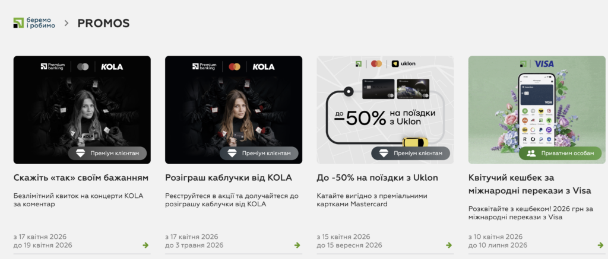Open 'Скажіть «так» своїм бажанням' title
Viewport: 608px width, 259px height.
point(81,178)
